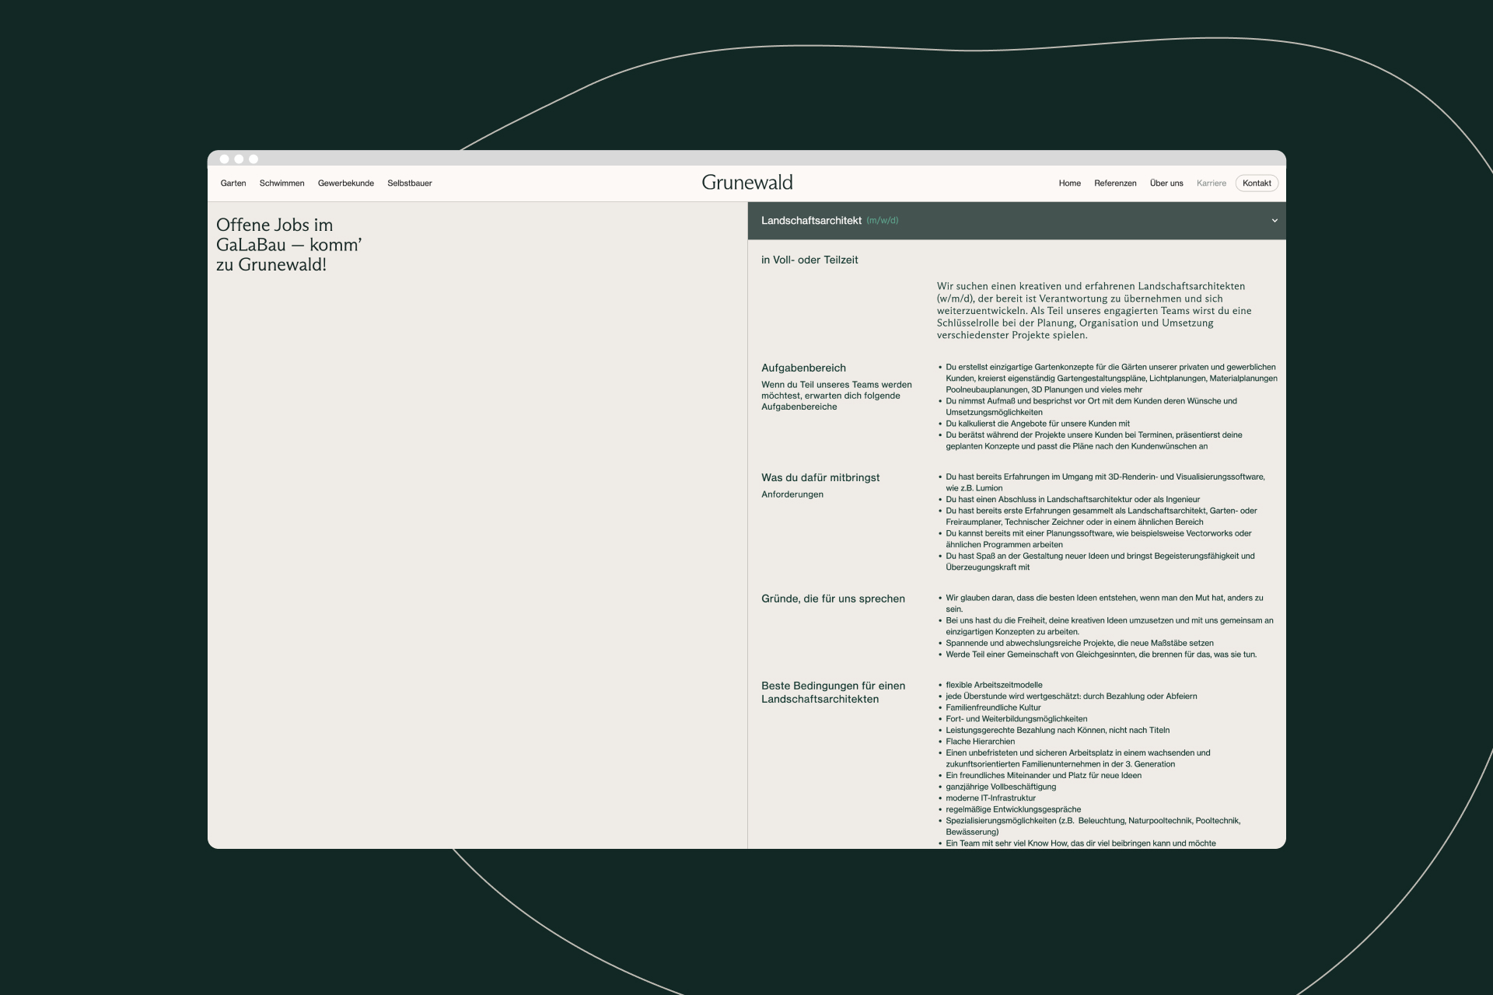
Task: Select the Karriere nav item
Action: tap(1211, 183)
